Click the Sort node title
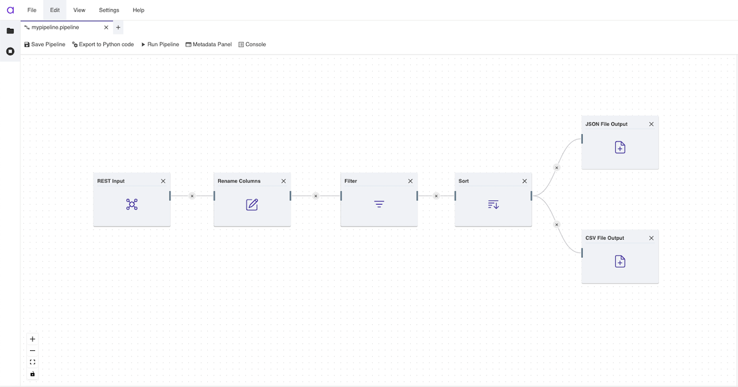Screen dimensions: 738x387 464,181
